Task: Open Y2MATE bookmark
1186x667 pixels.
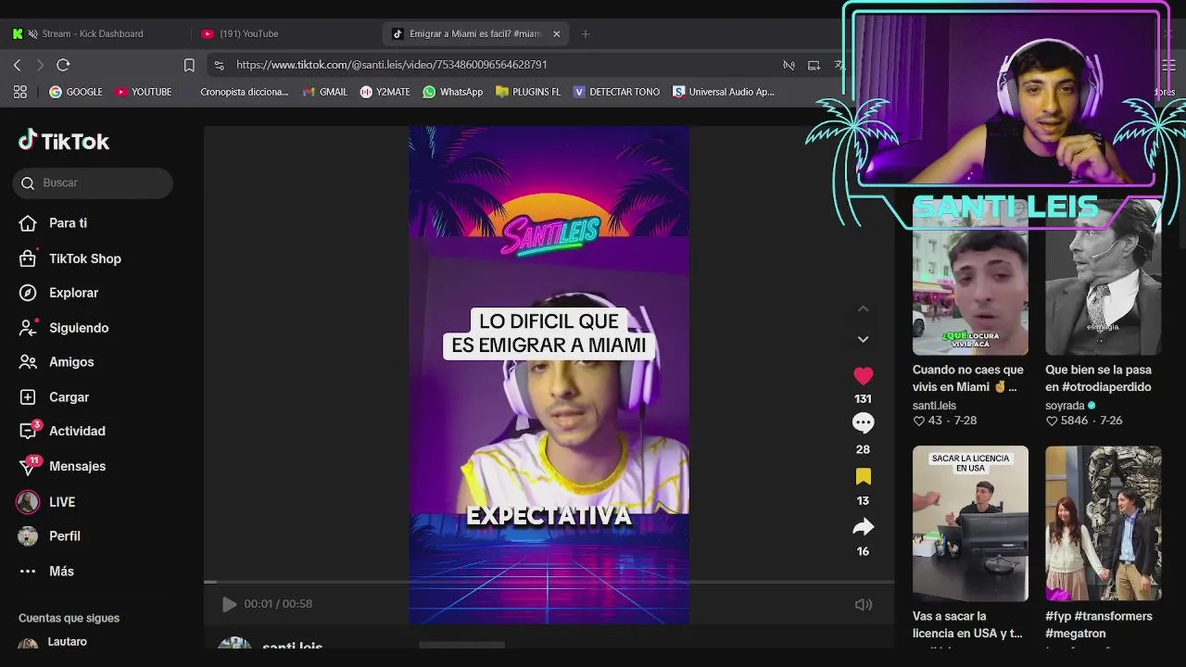Action: tap(385, 92)
